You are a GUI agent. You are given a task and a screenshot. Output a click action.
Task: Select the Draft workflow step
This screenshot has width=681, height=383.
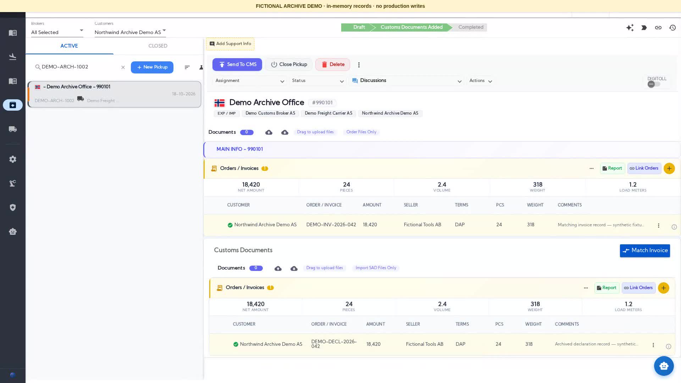[359, 27]
